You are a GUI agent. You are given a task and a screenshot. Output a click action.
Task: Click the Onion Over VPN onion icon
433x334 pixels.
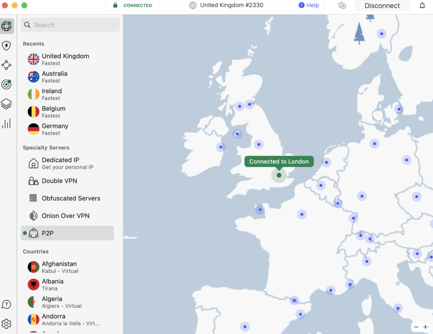tap(33, 215)
